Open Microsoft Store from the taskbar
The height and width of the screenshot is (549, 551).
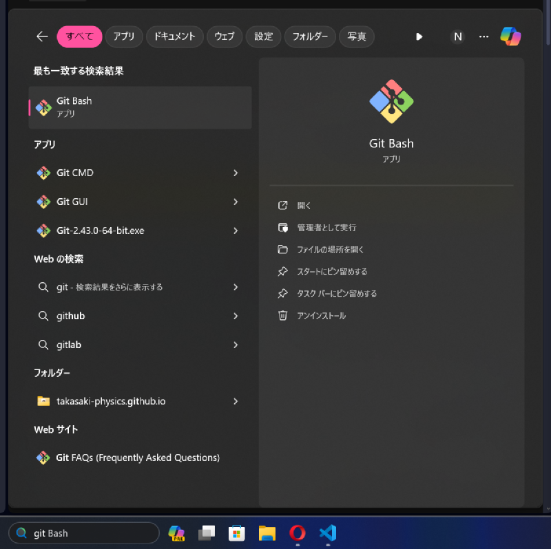(x=237, y=533)
